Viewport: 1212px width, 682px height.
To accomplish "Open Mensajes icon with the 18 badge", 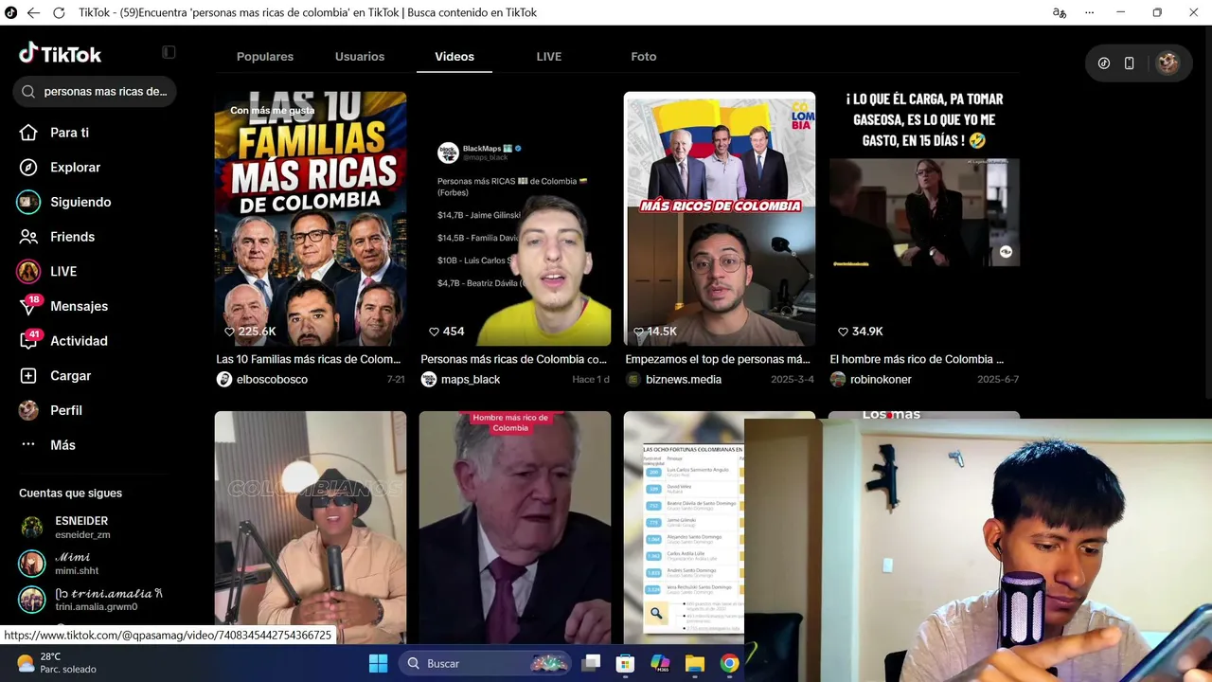I will pos(29,306).
